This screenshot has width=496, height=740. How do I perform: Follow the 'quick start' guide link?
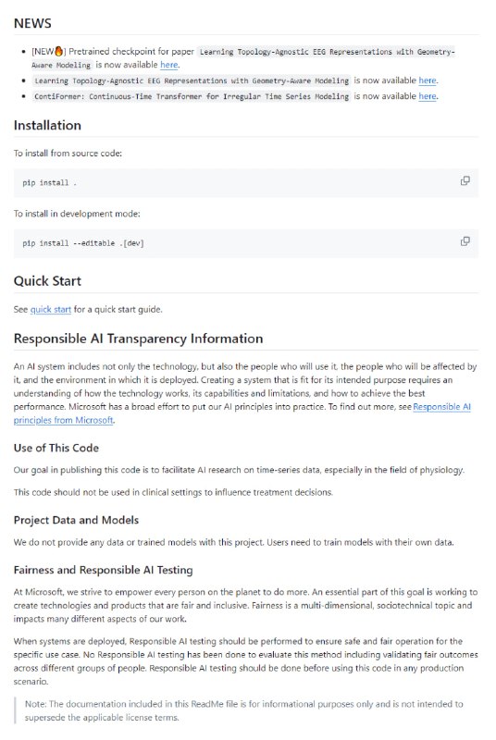click(x=51, y=309)
